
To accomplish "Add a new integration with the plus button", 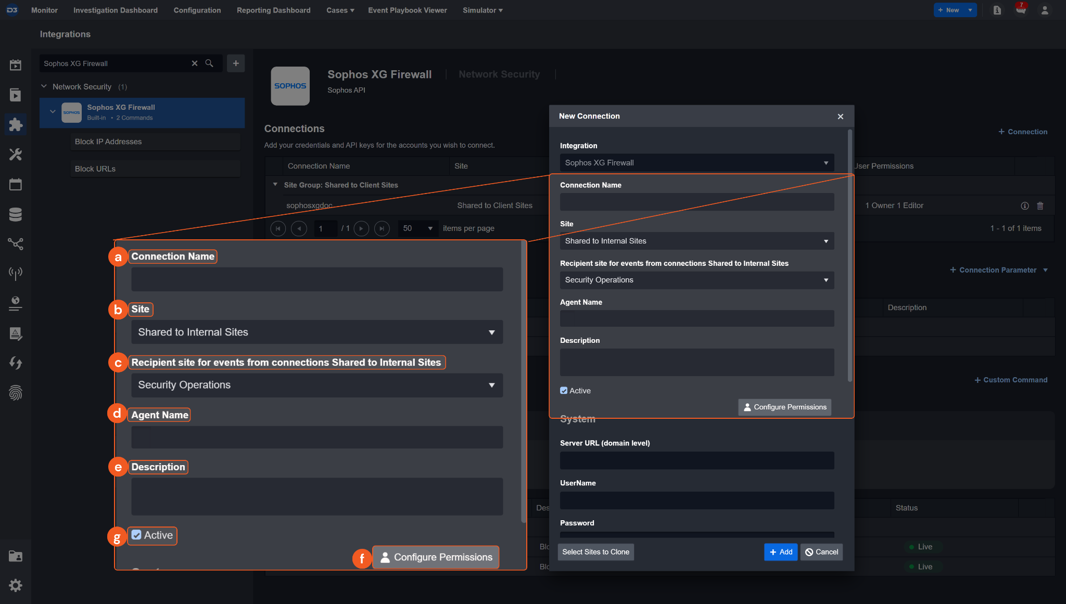I will coord(236,63).
